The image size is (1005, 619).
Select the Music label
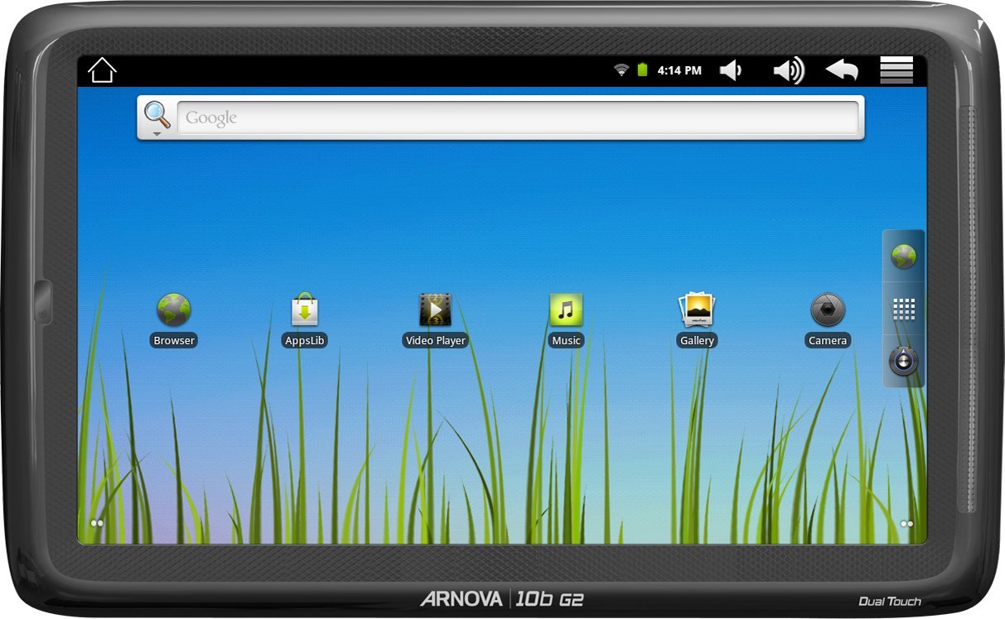pyautogui.click(x=566, y=340)
